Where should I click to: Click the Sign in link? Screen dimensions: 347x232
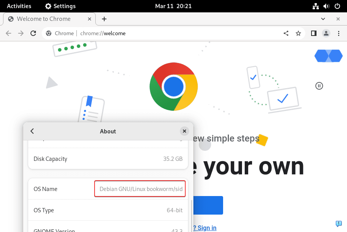tap(207, 228)
